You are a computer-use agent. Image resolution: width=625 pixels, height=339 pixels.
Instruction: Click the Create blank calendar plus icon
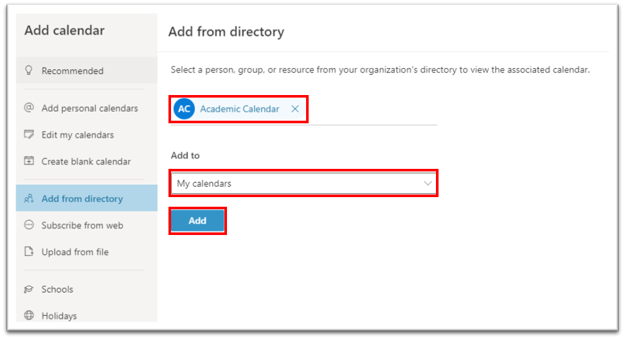[x=29, y=161]
